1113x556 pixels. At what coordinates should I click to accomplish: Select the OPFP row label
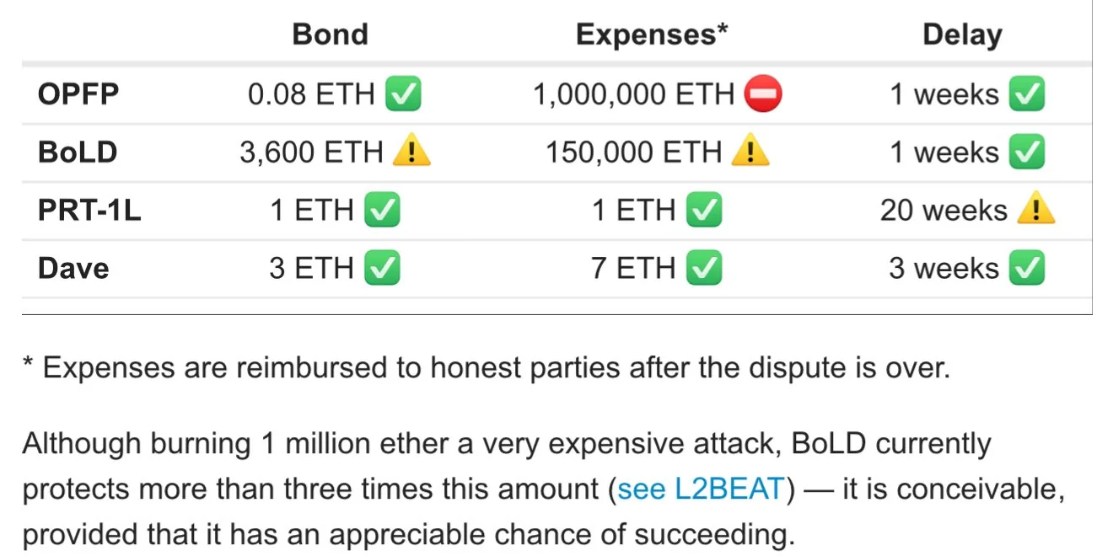point(78,94)
